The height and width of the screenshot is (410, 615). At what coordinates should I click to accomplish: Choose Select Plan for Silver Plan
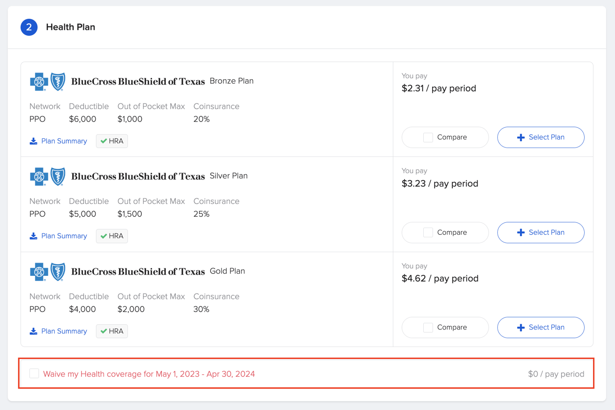point(540,232)
